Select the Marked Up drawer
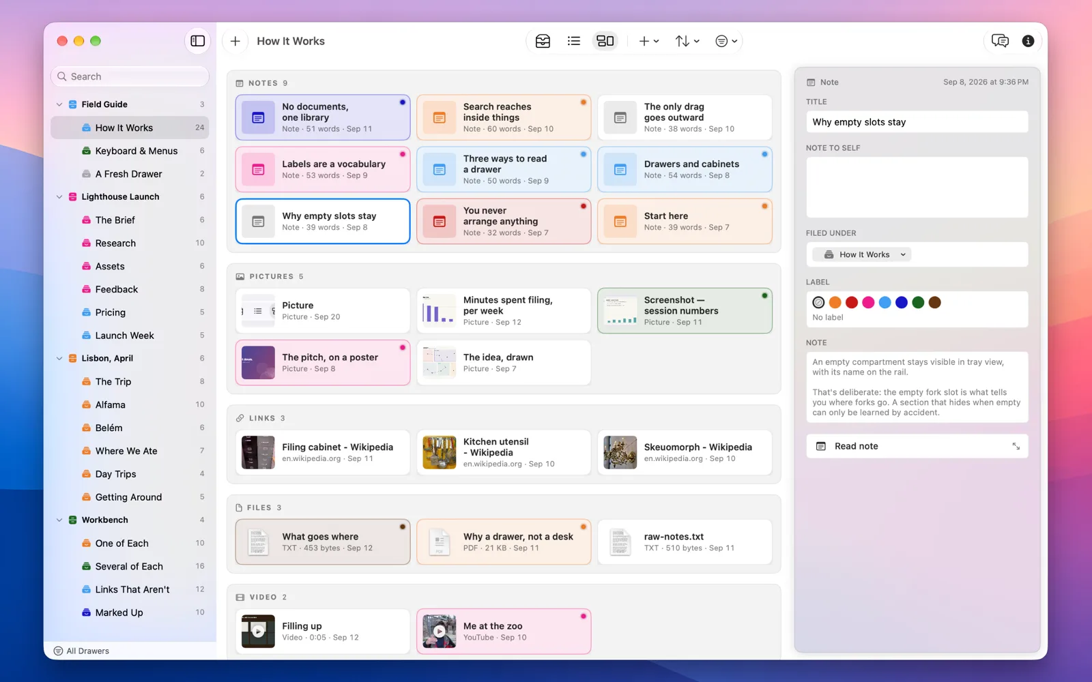 pos(130,612)
